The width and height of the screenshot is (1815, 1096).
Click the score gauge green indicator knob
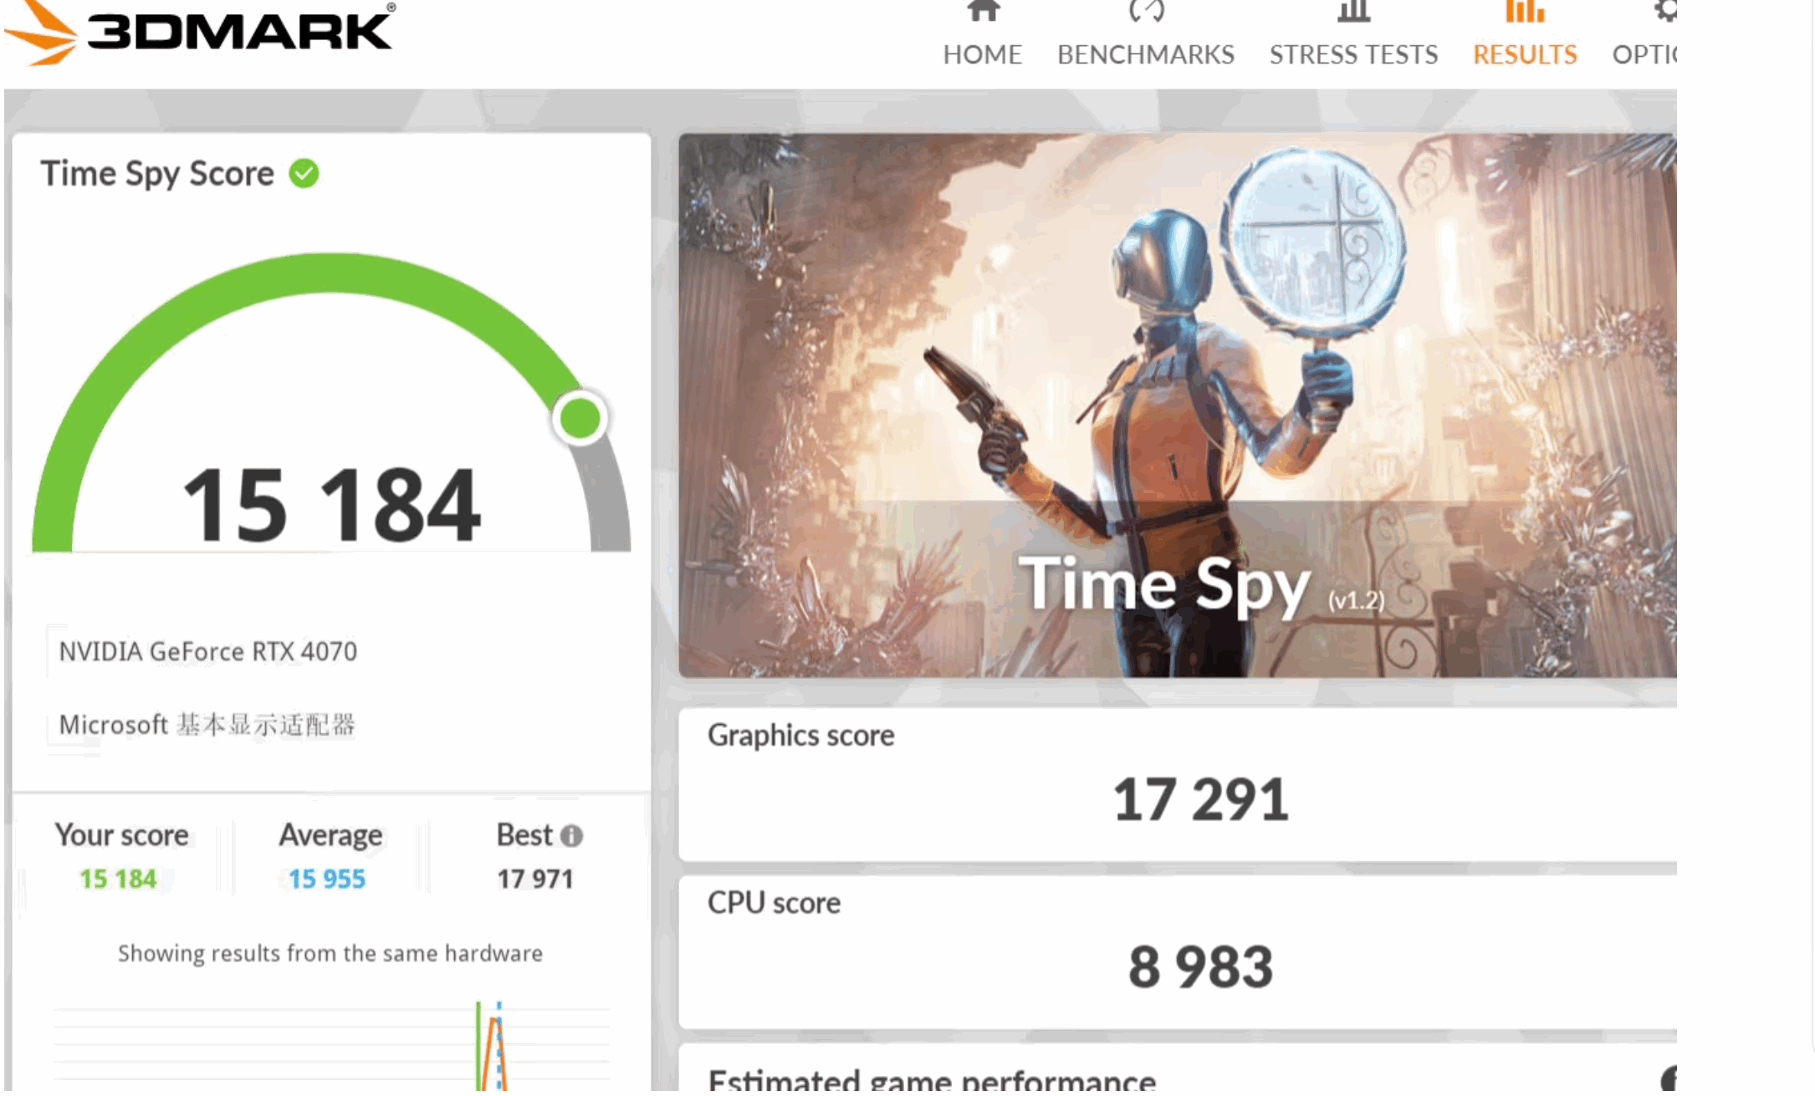pyautogui.click(x=580, y=418)
